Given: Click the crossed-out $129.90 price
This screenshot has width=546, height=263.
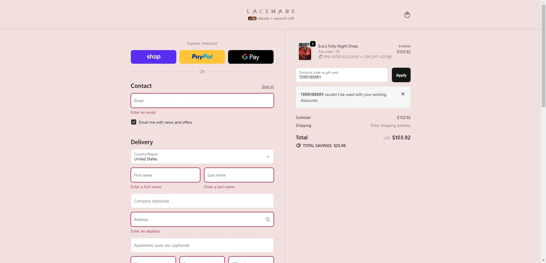Looking at the screenshot, I should point(404,46).
